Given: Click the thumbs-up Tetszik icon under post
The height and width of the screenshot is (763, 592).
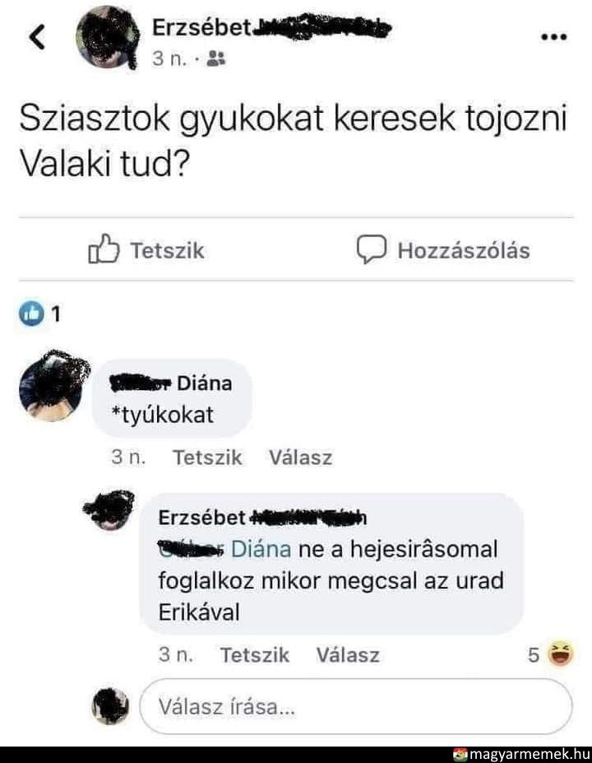Looking at the screenshot, I should (x=104, y=249).
